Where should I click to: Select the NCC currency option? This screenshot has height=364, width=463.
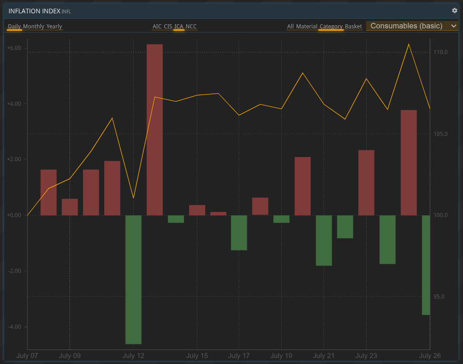(191, 26)
